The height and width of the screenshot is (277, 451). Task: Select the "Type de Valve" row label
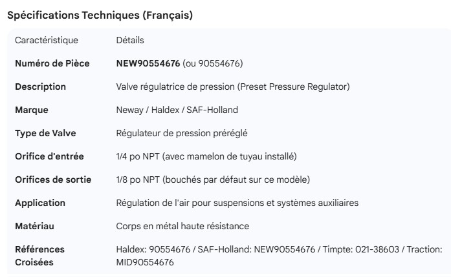pos(45,133)
